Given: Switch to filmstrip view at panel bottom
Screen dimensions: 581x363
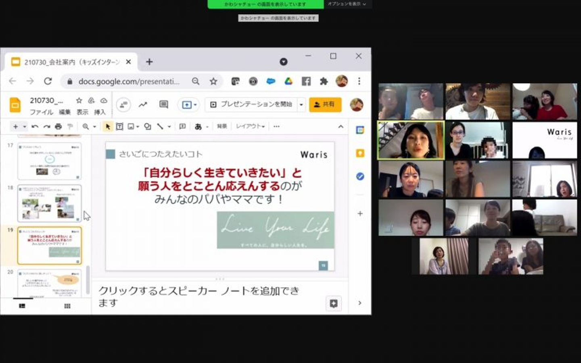Looking at the screenshot, I should pyautogui.click(x=22, y=306).
